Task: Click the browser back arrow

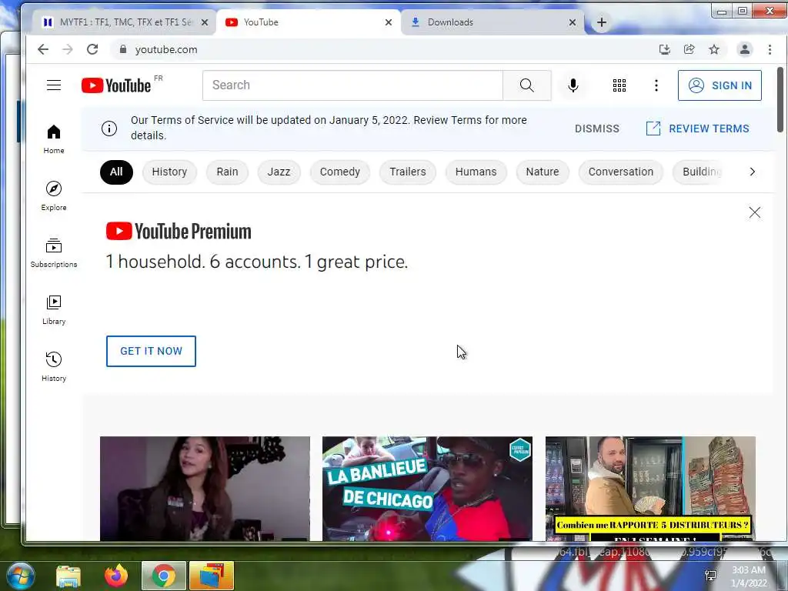Action: [43, 49]
